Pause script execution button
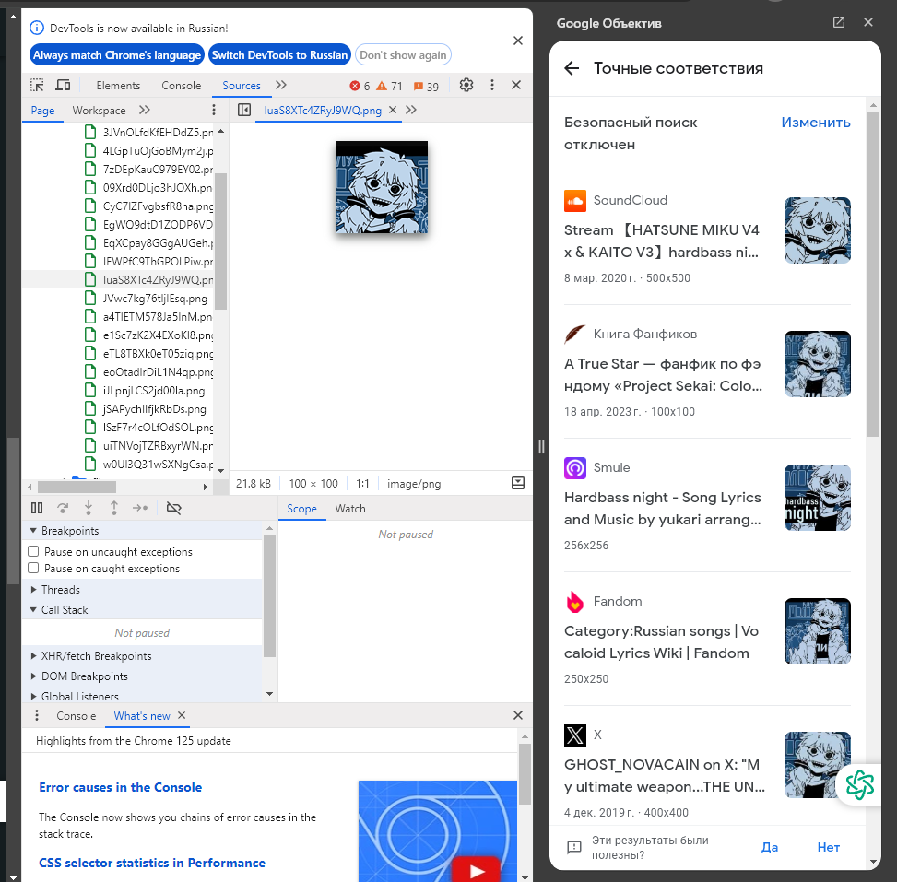 coord(37,508)
